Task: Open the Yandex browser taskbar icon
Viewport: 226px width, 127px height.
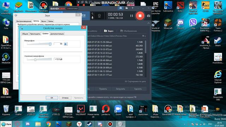Action: click(79, 124)
